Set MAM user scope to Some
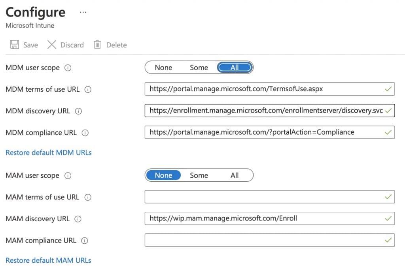Viewport: 405px width, 269px height. pos(199,175)
